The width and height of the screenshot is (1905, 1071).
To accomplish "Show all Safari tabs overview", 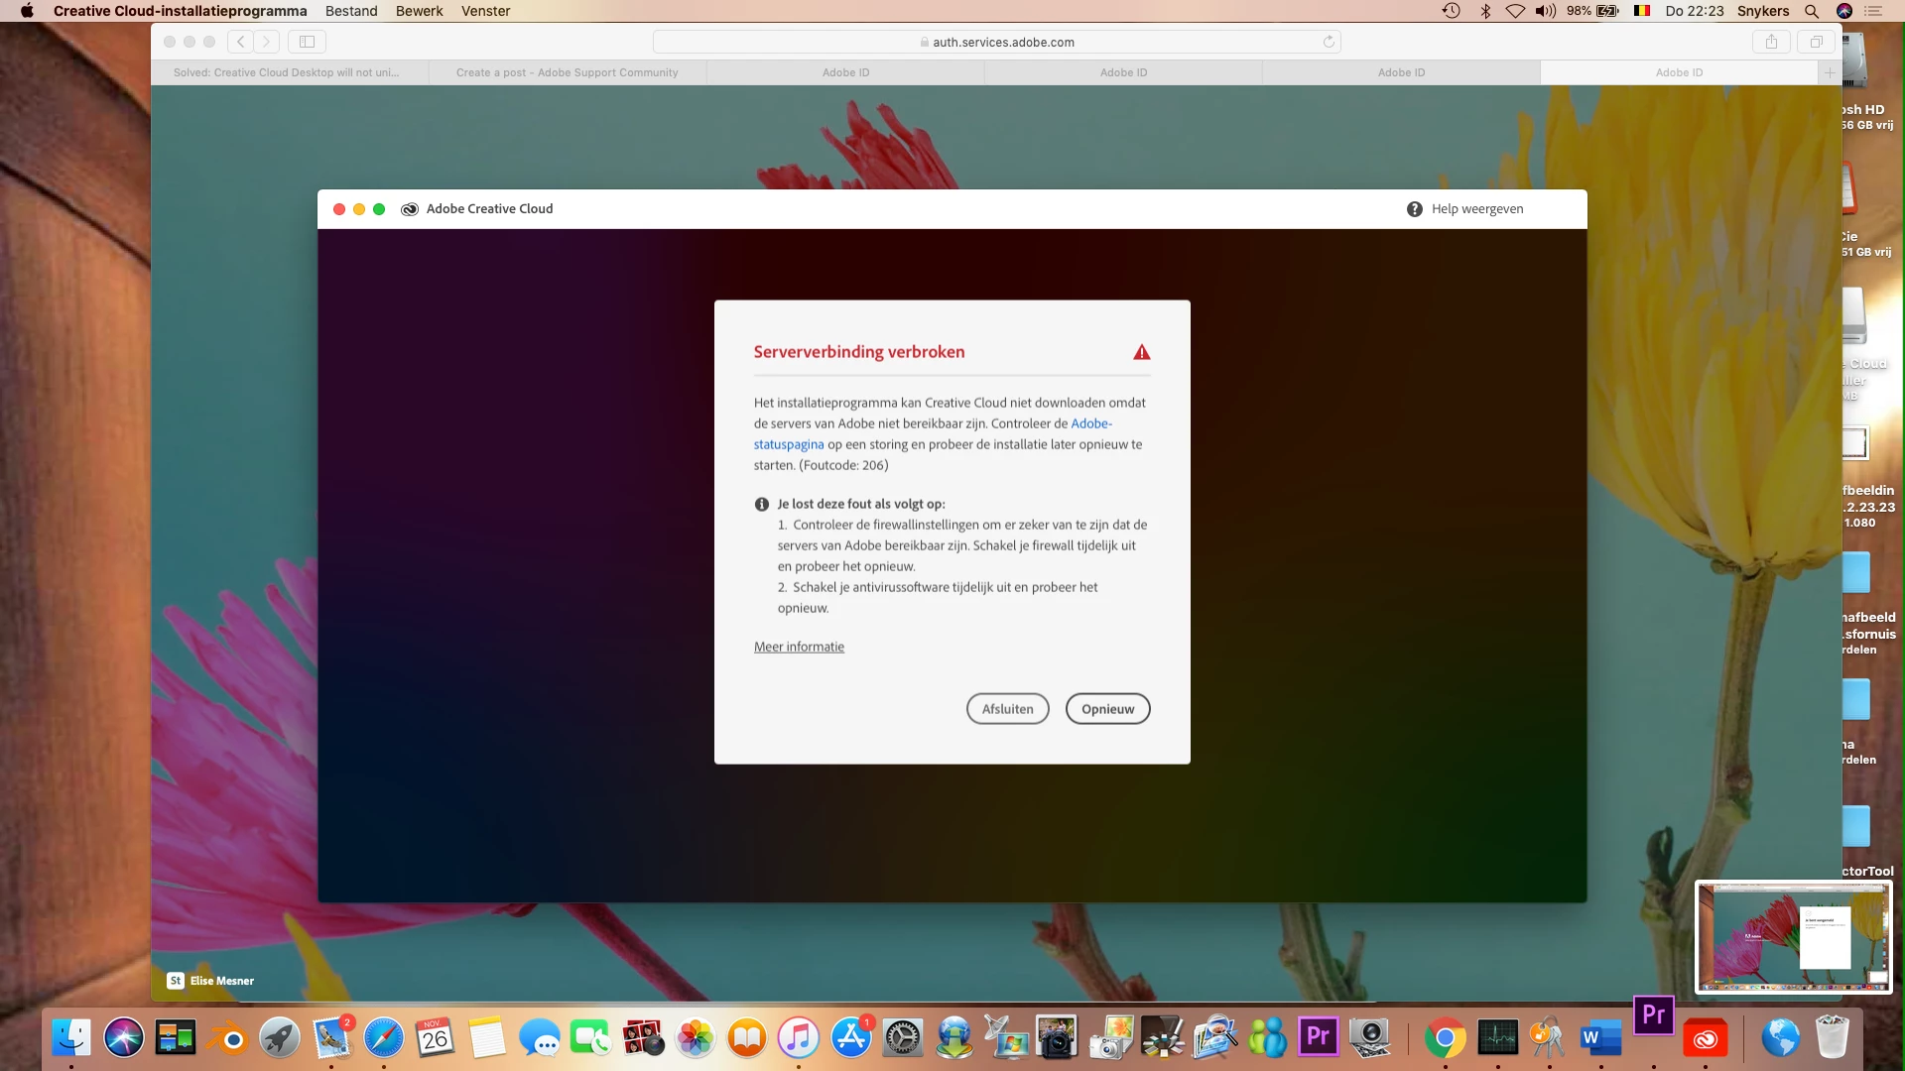I will coord(1816,42).
